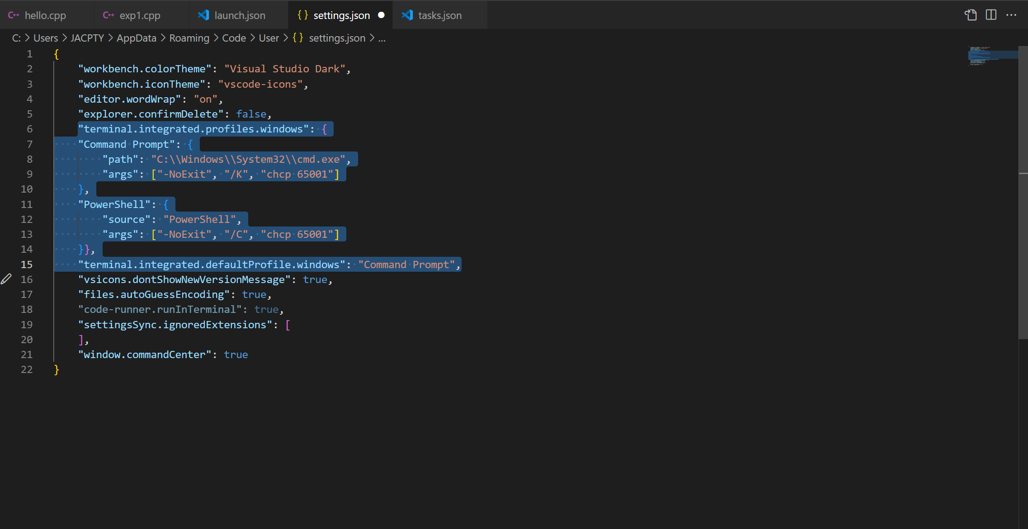1028x529 pixels.
Task: Click "terminal.integrated.profiles.windows" key
Action: pyautogui.click(x=193, y=129)
